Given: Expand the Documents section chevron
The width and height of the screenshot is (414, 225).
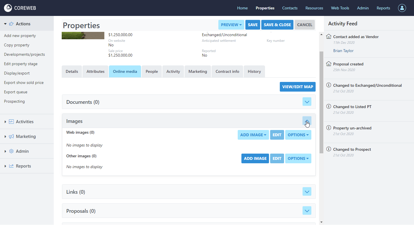Looking at the screenshot, I should (307, 102).
